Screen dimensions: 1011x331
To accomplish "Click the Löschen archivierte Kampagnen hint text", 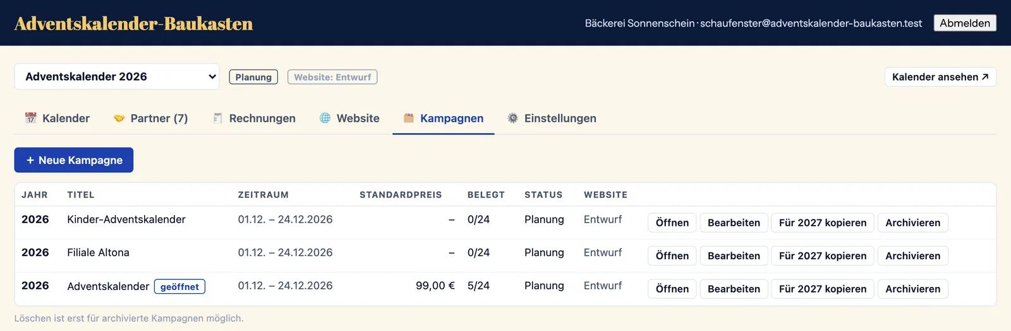I will (129, 318).
